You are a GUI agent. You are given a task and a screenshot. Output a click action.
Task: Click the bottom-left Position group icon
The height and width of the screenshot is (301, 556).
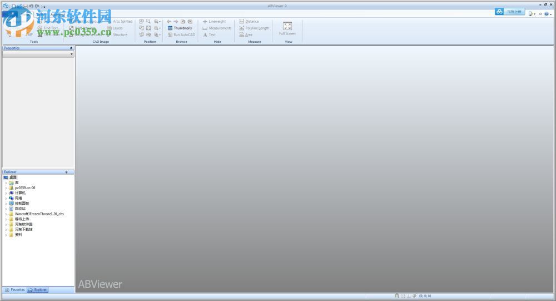[x=141, y=35]
